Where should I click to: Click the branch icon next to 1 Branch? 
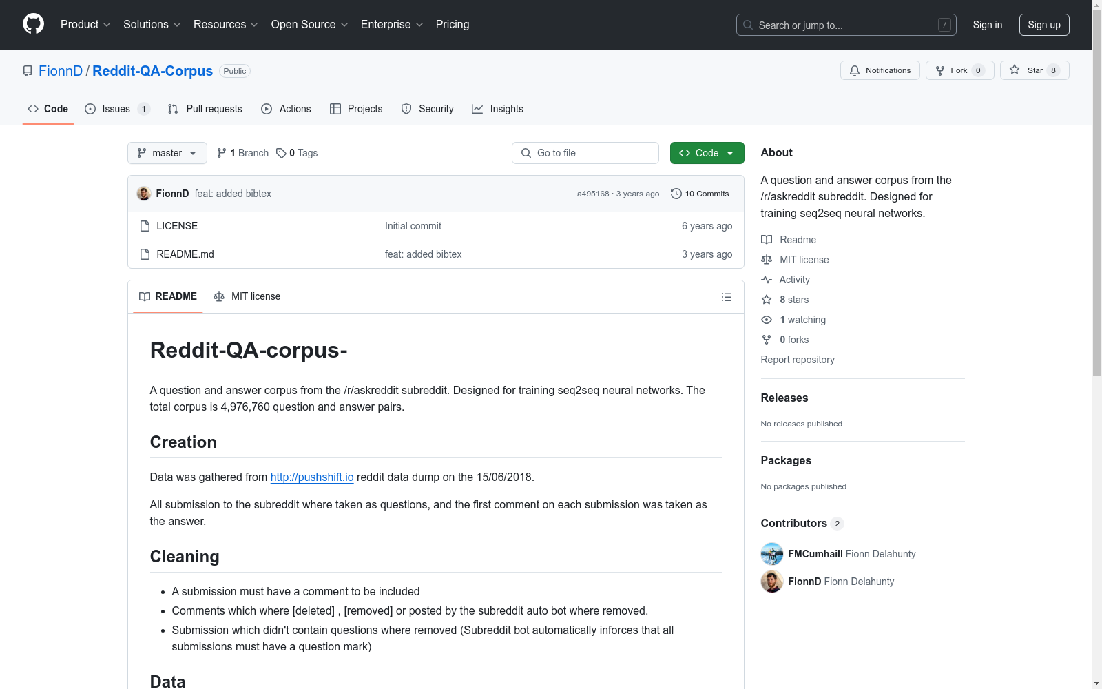[x=222, y=153]
